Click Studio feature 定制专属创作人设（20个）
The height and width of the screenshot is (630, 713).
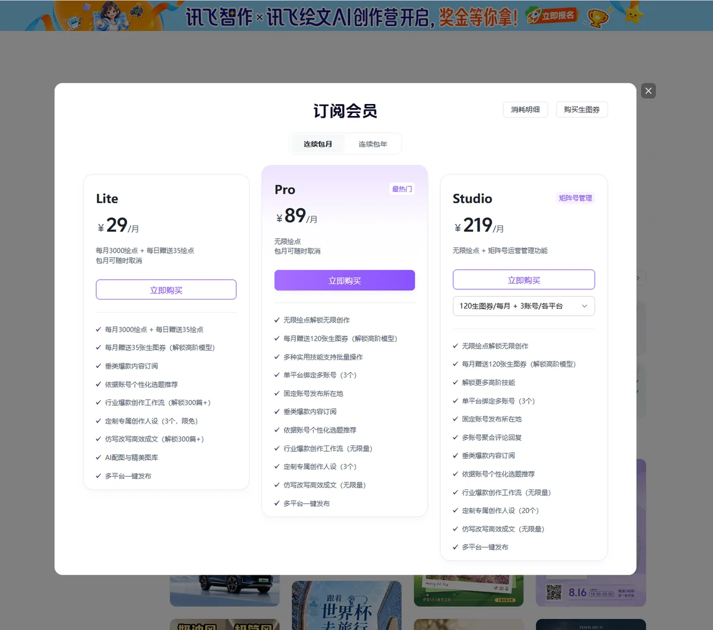click(x=496, y=511)
